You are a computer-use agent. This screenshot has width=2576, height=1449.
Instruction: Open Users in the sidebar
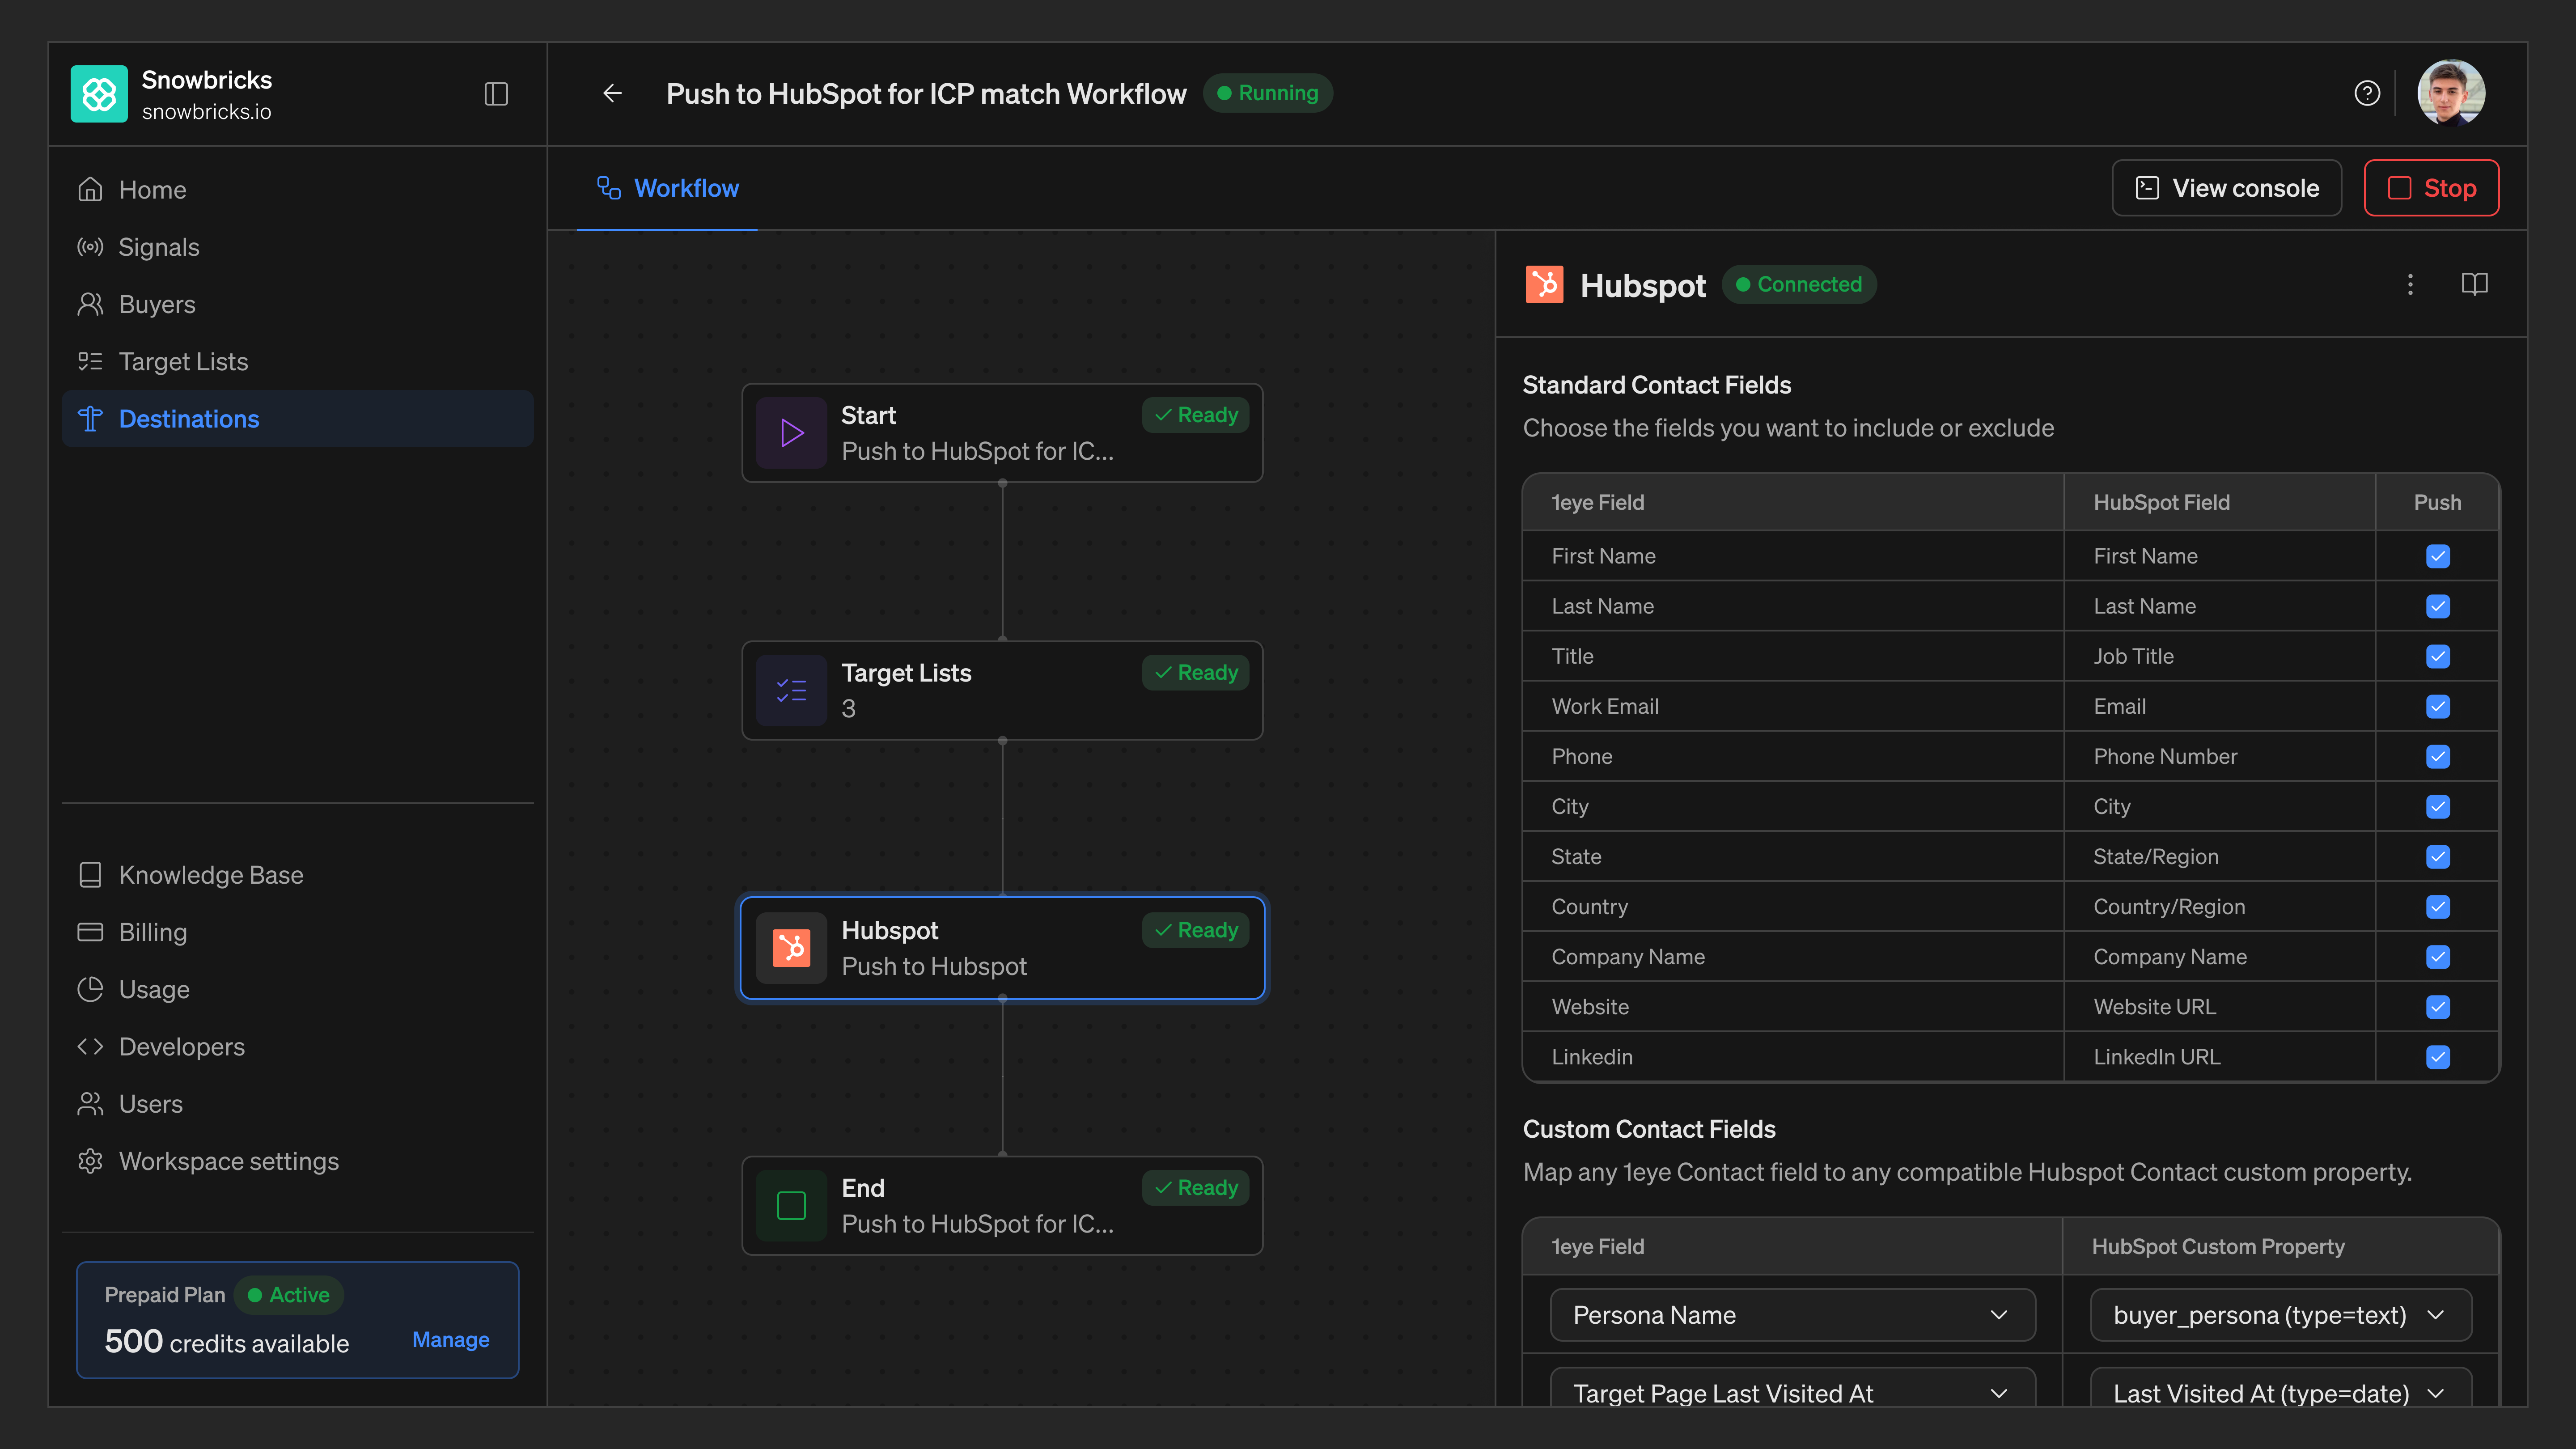(297, 1104)
